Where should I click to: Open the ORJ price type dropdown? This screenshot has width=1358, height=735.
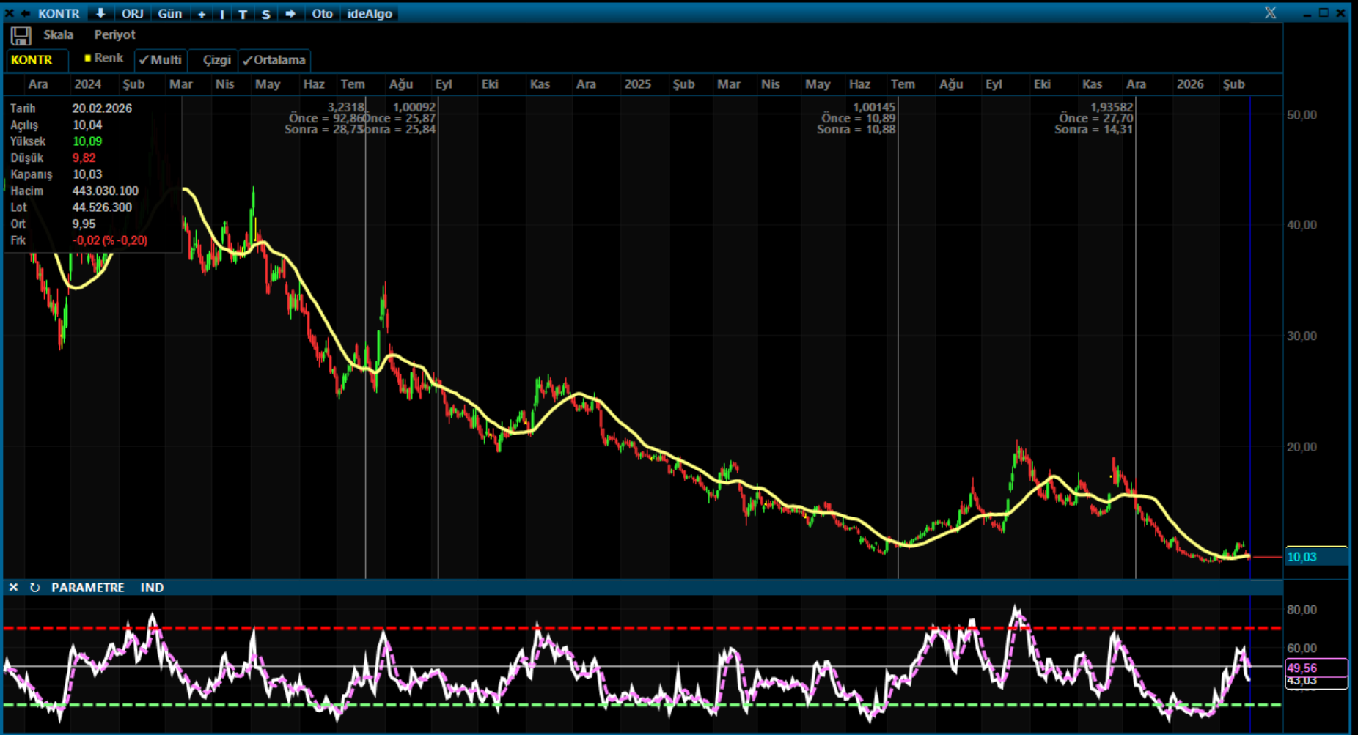pos(133,14)
